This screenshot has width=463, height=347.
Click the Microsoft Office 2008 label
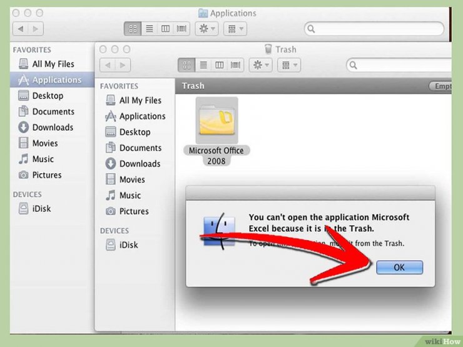click(x=216, y=156)
